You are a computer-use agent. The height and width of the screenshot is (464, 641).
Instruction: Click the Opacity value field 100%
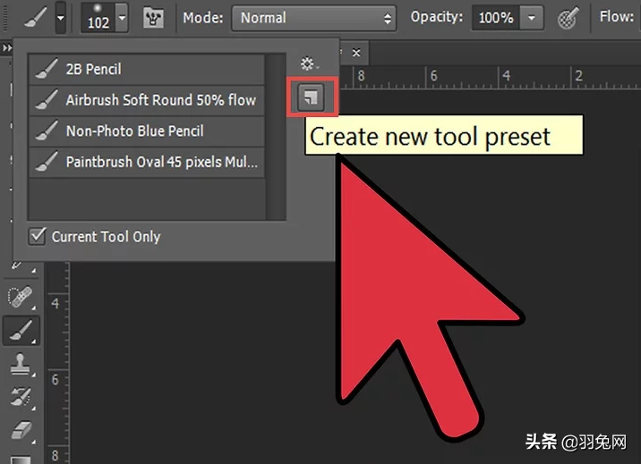[x=495, y=18]
